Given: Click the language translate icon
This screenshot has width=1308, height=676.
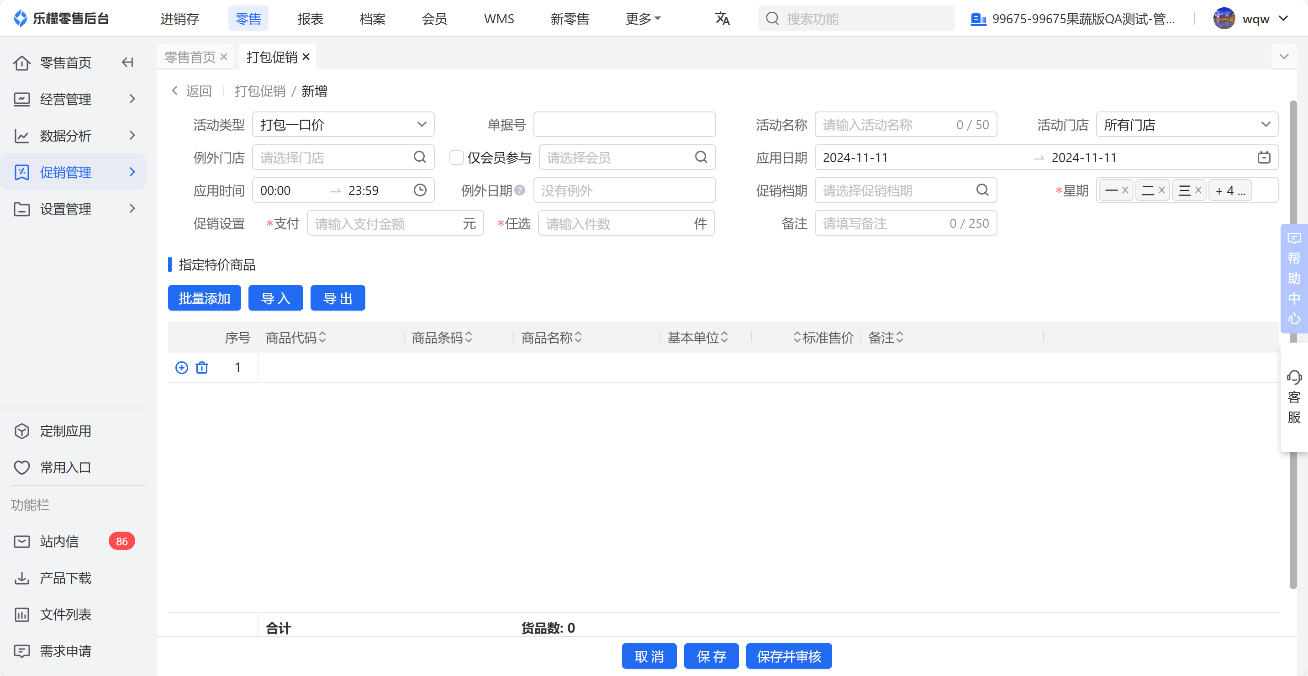Looking at the screenshot, I should (722, 19).
